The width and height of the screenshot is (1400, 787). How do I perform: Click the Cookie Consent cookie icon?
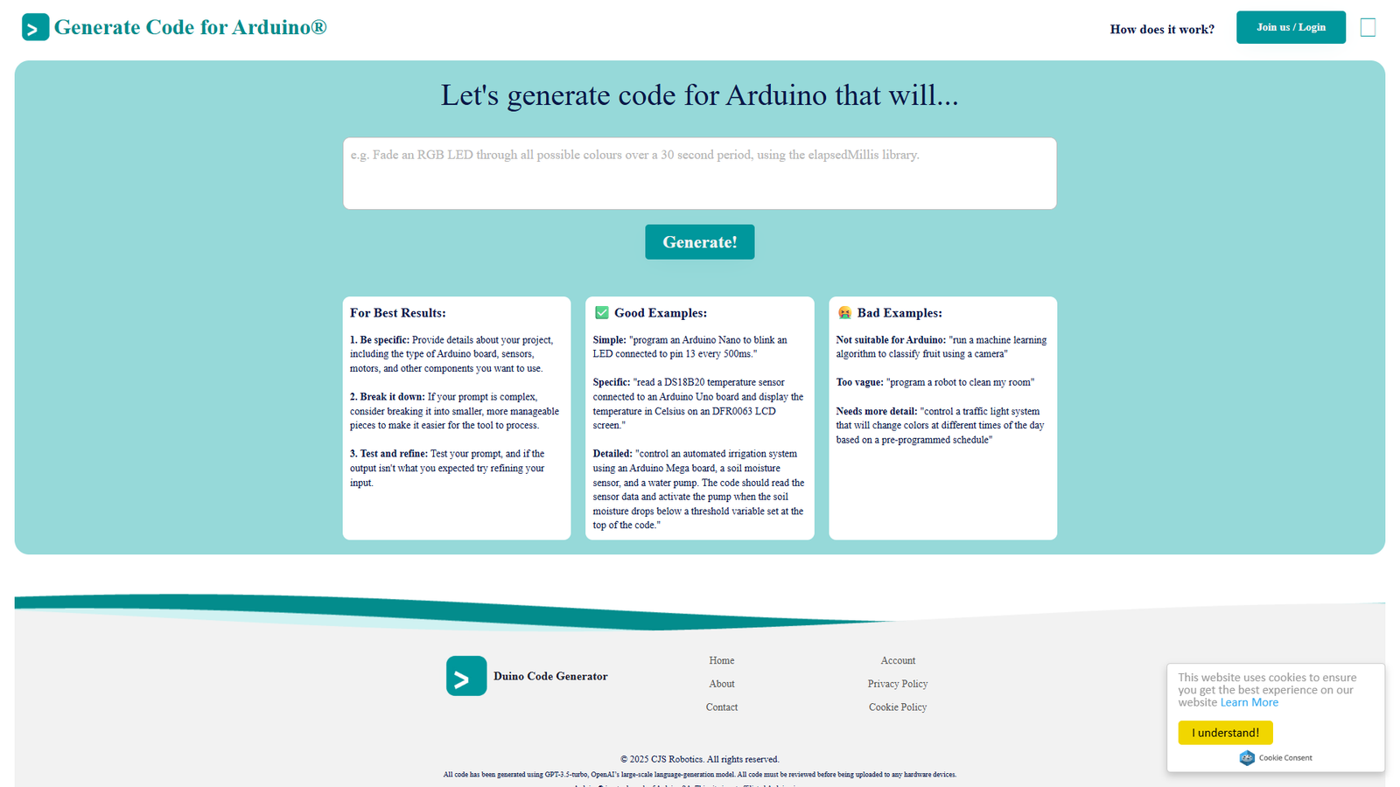[x=1246, y=758]
